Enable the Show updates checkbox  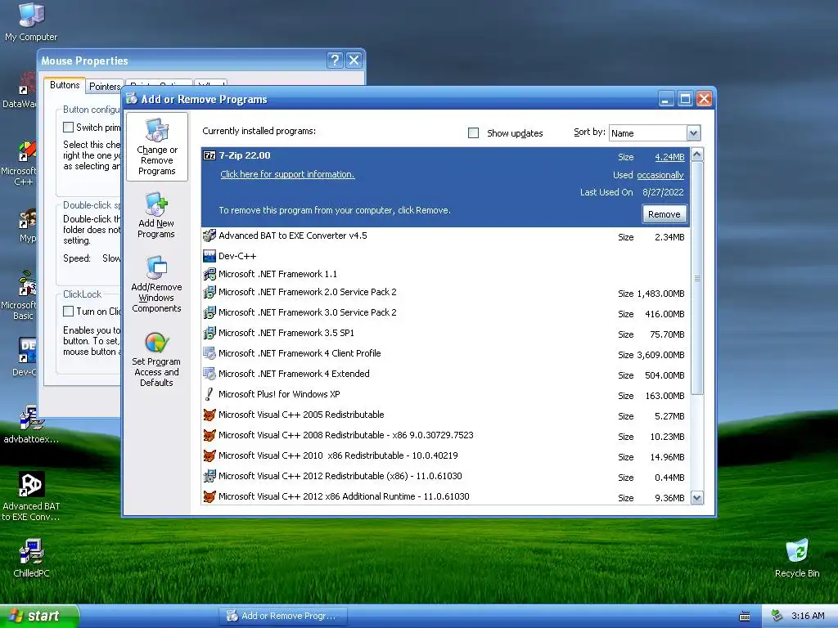pyautogui.click(x=474, y=133)
